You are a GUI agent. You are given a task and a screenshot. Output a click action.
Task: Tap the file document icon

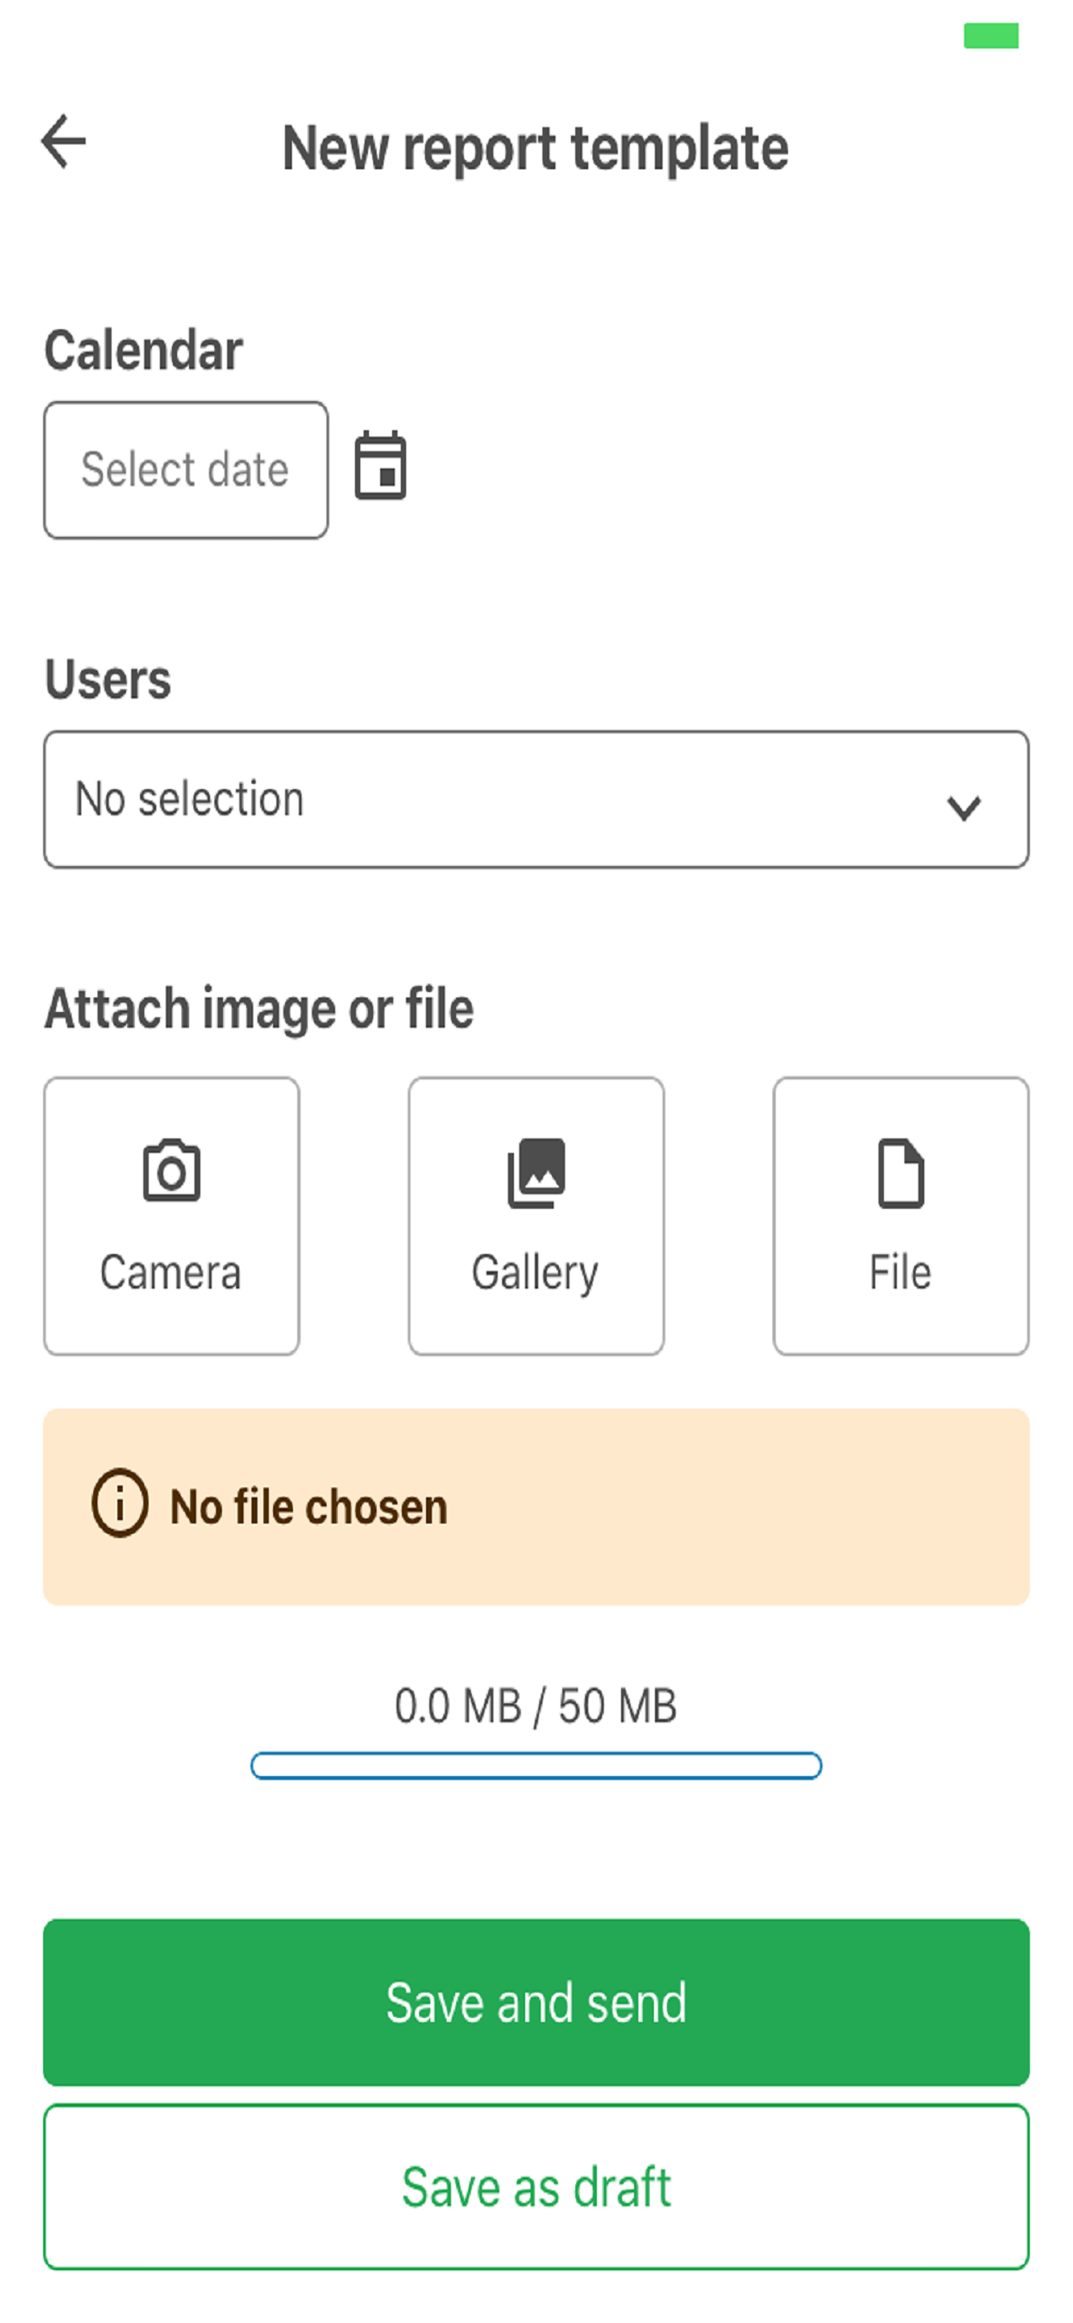(x=901, y=1173)
